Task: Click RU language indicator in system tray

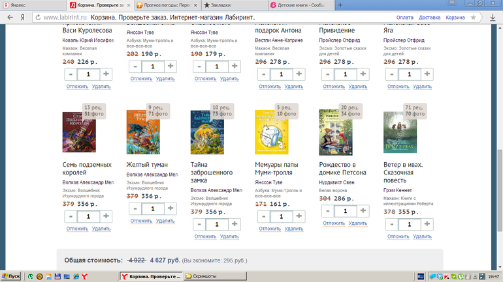Action: click(x=422, y=276)
